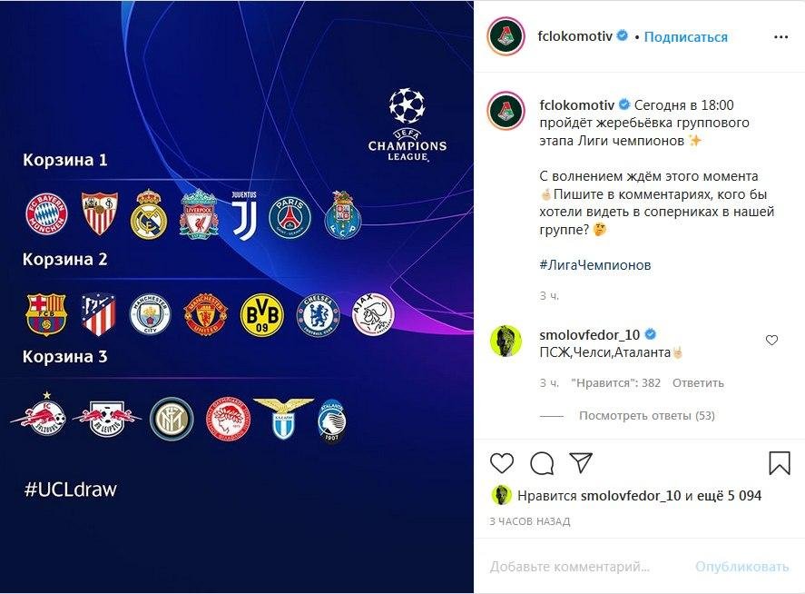Reply to the comment using Ответить

coord(698,382)
